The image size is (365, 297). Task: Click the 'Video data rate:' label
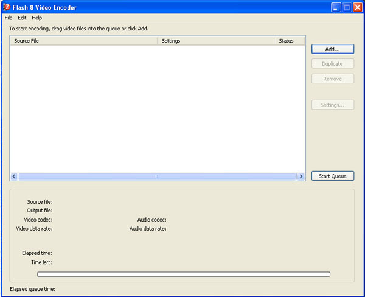click(34, 229)
